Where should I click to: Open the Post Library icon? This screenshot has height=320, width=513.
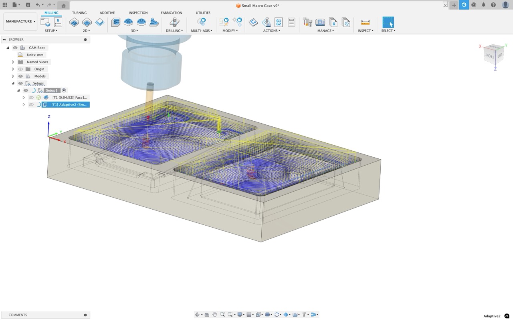pos(333,22)
